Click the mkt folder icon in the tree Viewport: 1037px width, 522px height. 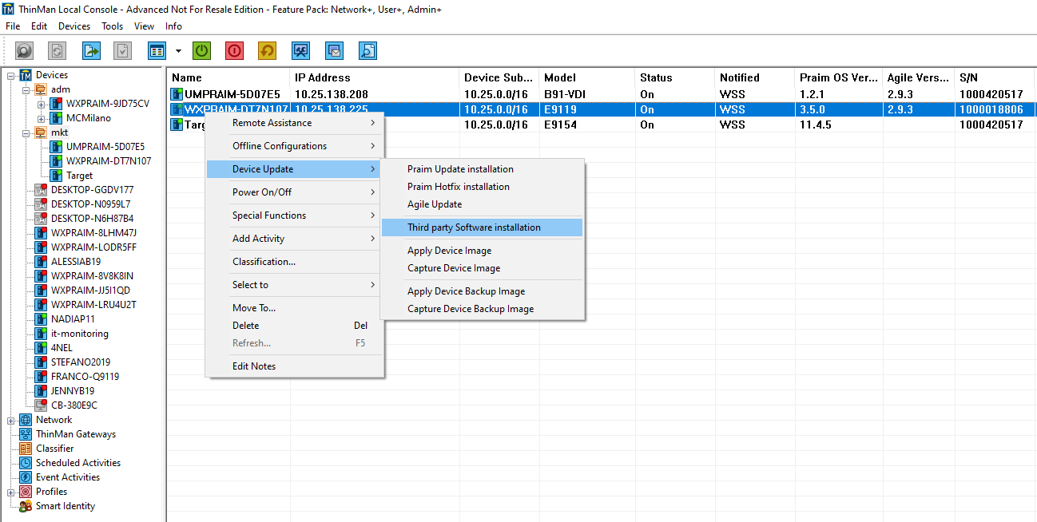point(41,132)
